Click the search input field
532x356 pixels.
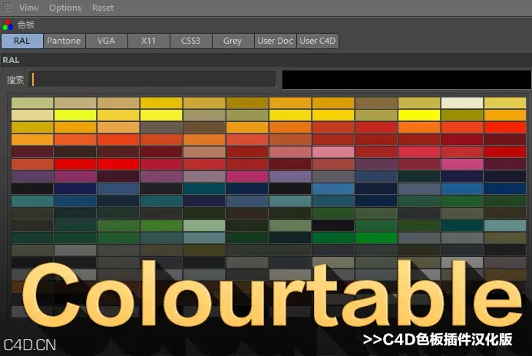[152, 79]
